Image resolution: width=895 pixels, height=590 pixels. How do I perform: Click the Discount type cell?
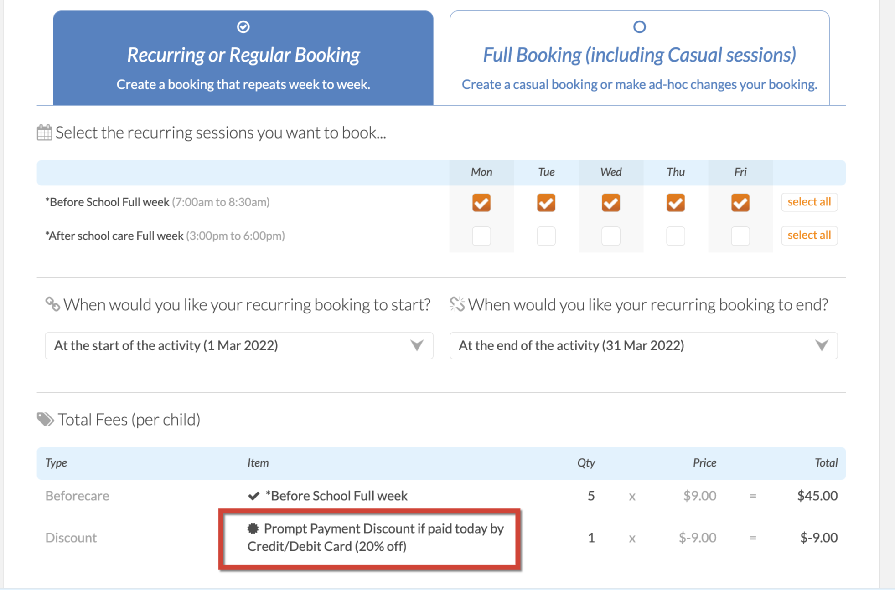tap(71, 538)
